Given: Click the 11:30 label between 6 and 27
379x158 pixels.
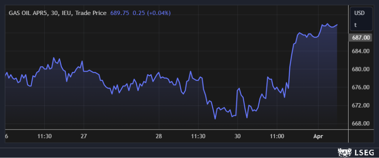Looking at the screenshot, I should (45, 136).
